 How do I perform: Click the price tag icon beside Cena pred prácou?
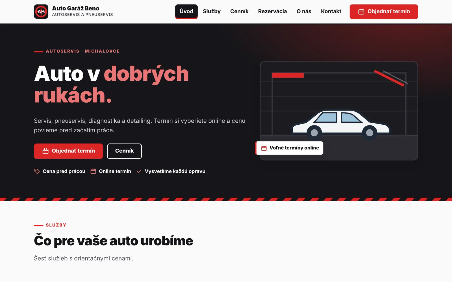(37, 171)
